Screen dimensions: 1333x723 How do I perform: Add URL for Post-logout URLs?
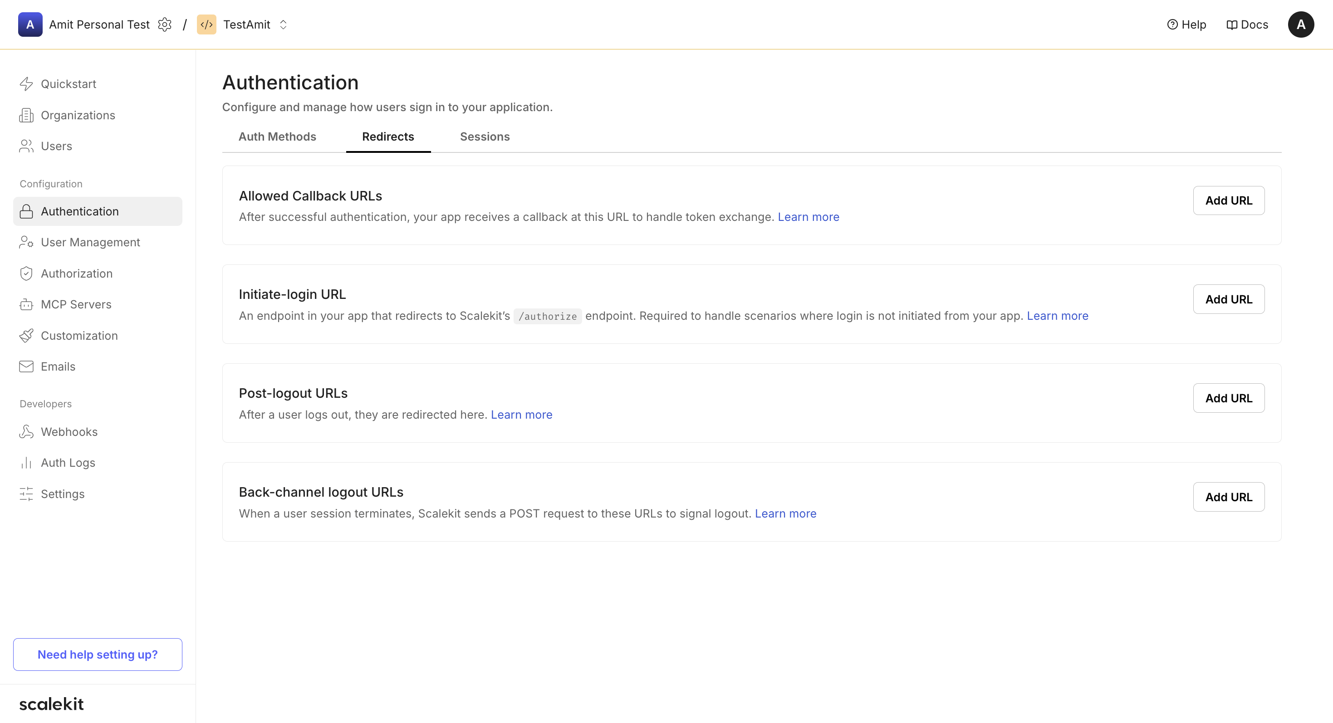pyautogui.click(x=1229, y=398)
